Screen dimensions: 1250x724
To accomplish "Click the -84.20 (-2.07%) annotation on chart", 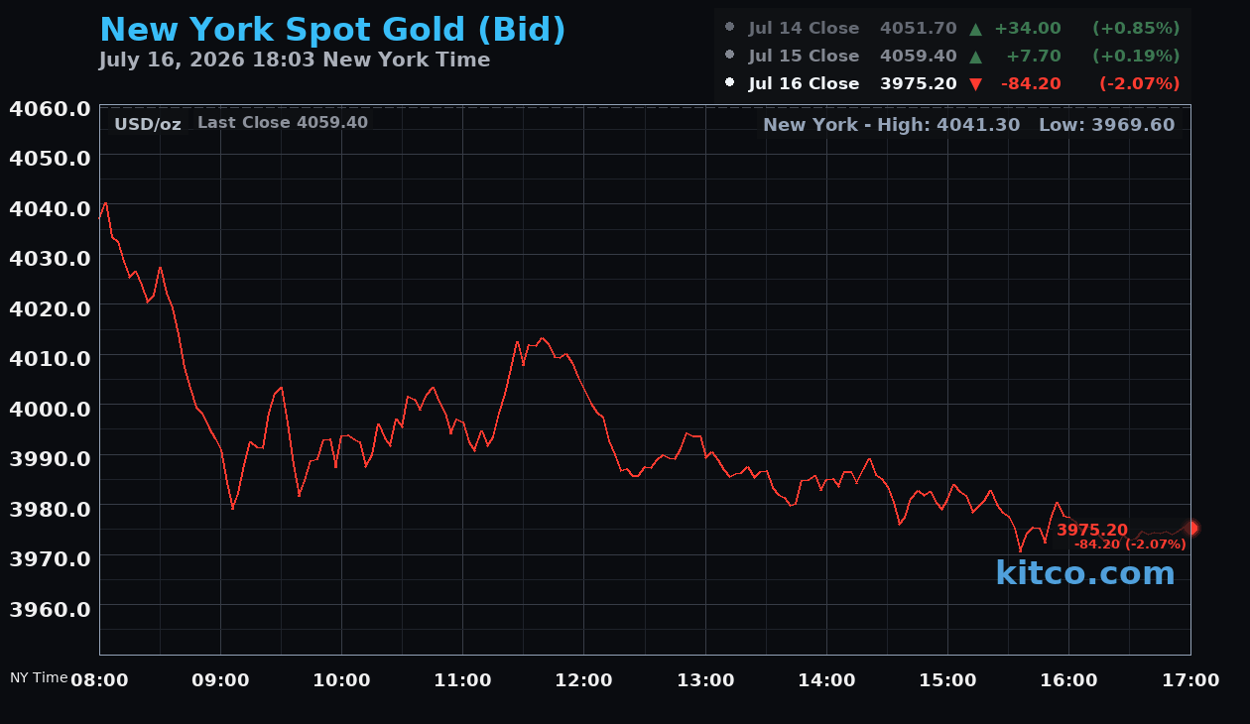I will pos(1130,544).
